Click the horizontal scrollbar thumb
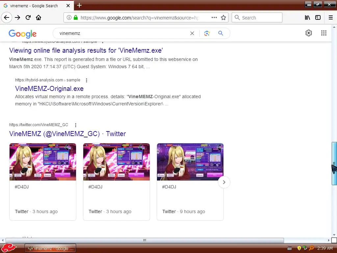337x253 pixels. pyautogui.click(x=145, y=240)
